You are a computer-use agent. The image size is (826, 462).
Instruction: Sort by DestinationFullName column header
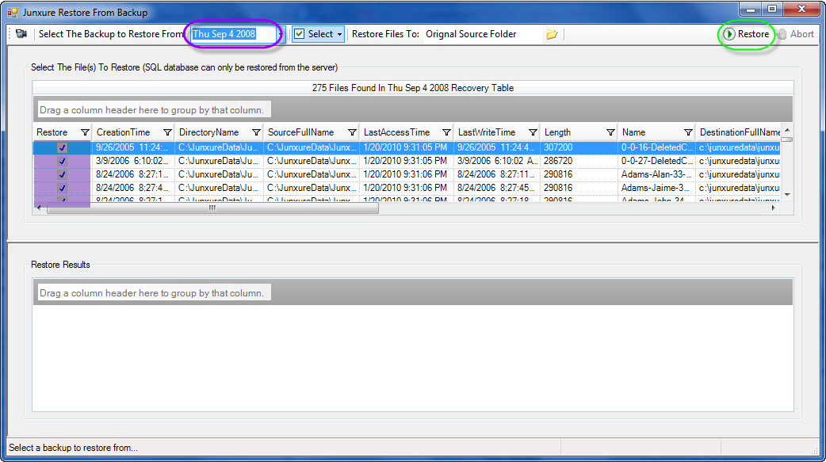point(740,132)
